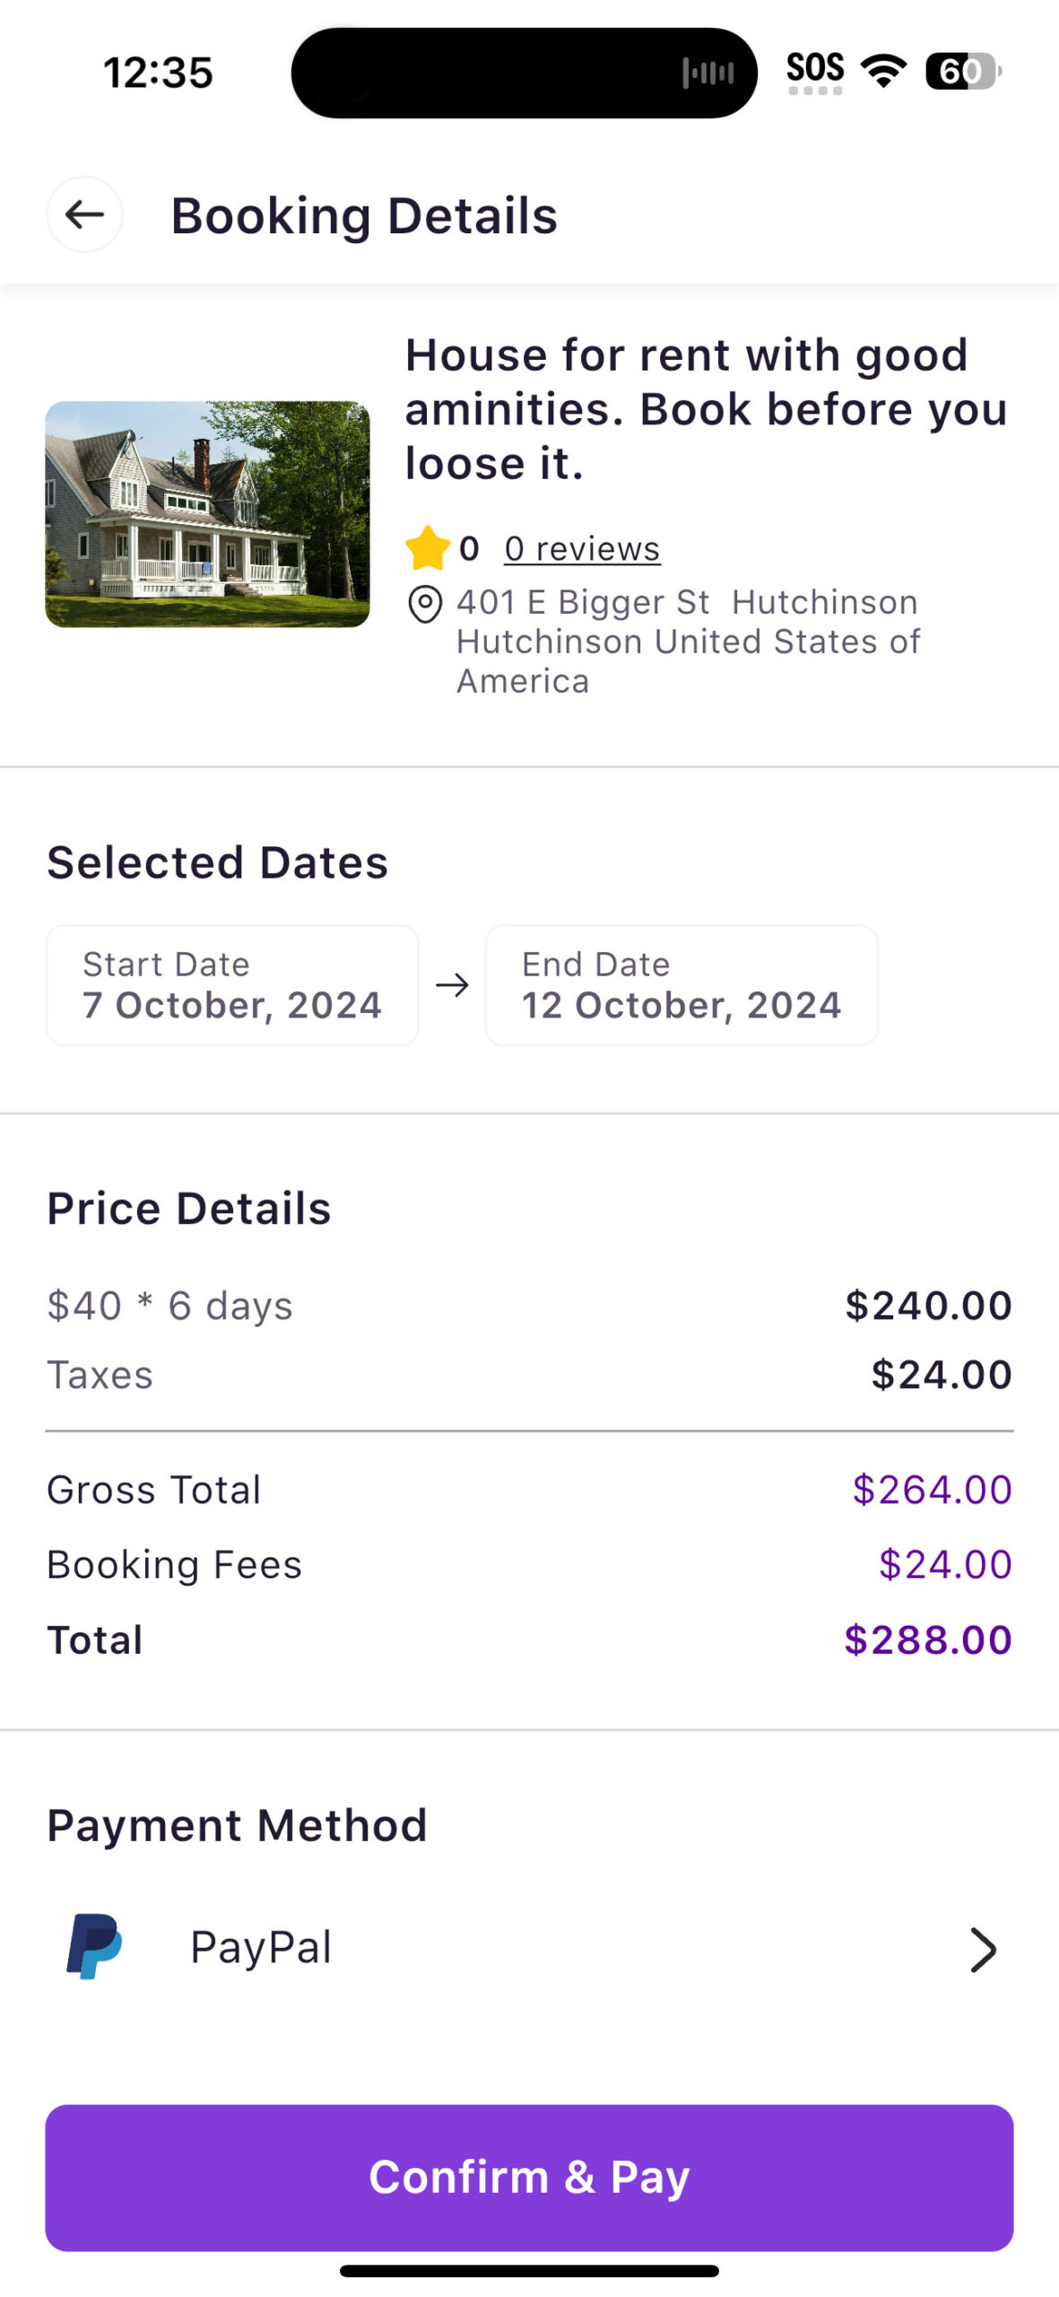
Task: Open the Start Date field
Action: coord(232,985)
